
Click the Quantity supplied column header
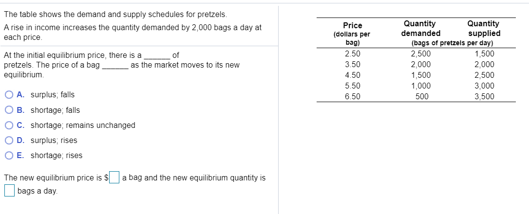pyautogui.click(x=484, y=28)
